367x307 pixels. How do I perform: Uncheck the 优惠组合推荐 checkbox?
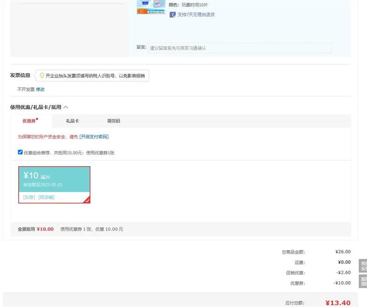click(x=20, y=152)
